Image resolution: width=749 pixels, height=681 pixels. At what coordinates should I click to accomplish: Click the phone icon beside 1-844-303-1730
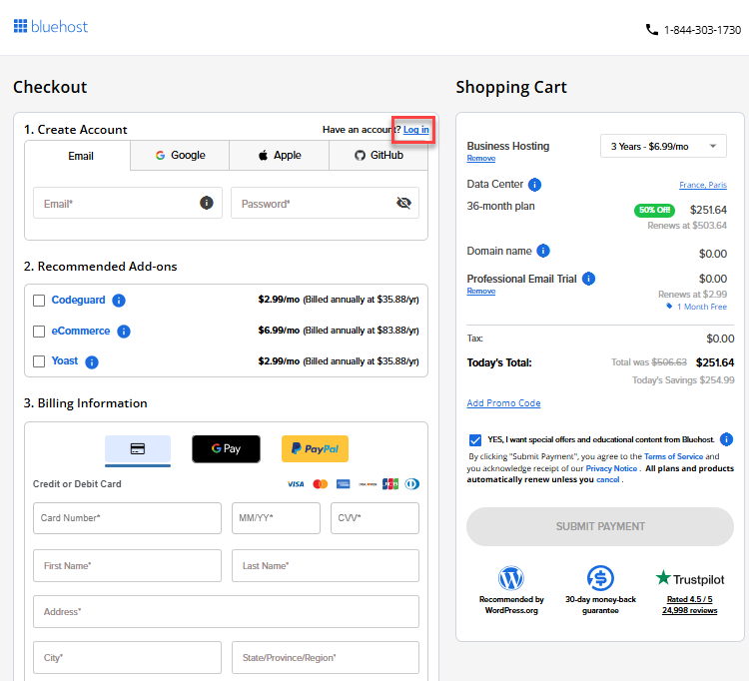[x=651, y=30]
